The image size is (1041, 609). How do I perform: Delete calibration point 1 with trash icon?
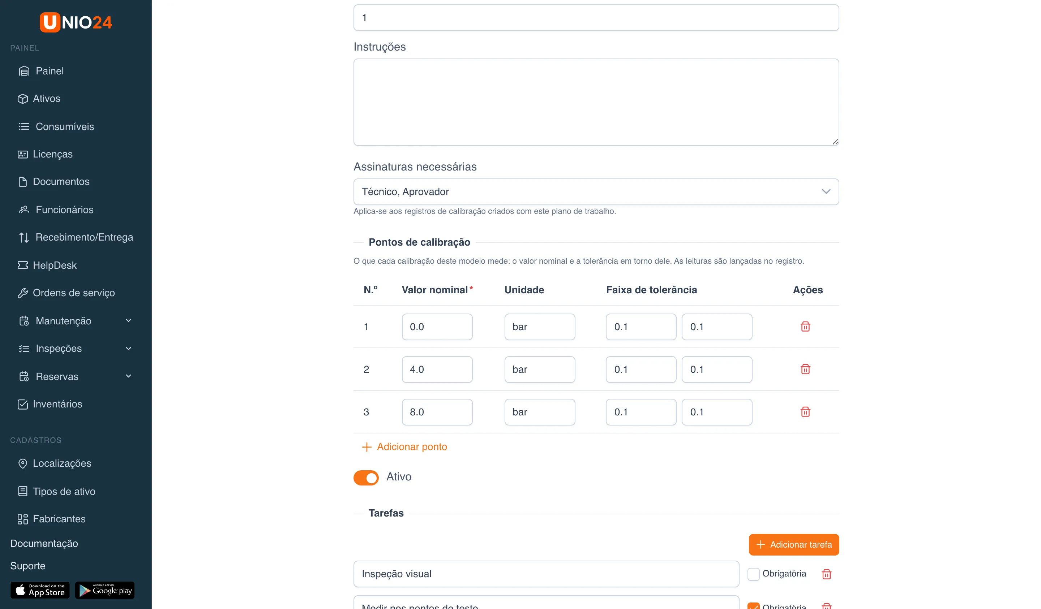(x=805, y=327)
